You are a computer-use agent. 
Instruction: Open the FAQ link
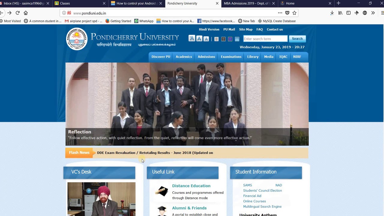coord(260,29)
